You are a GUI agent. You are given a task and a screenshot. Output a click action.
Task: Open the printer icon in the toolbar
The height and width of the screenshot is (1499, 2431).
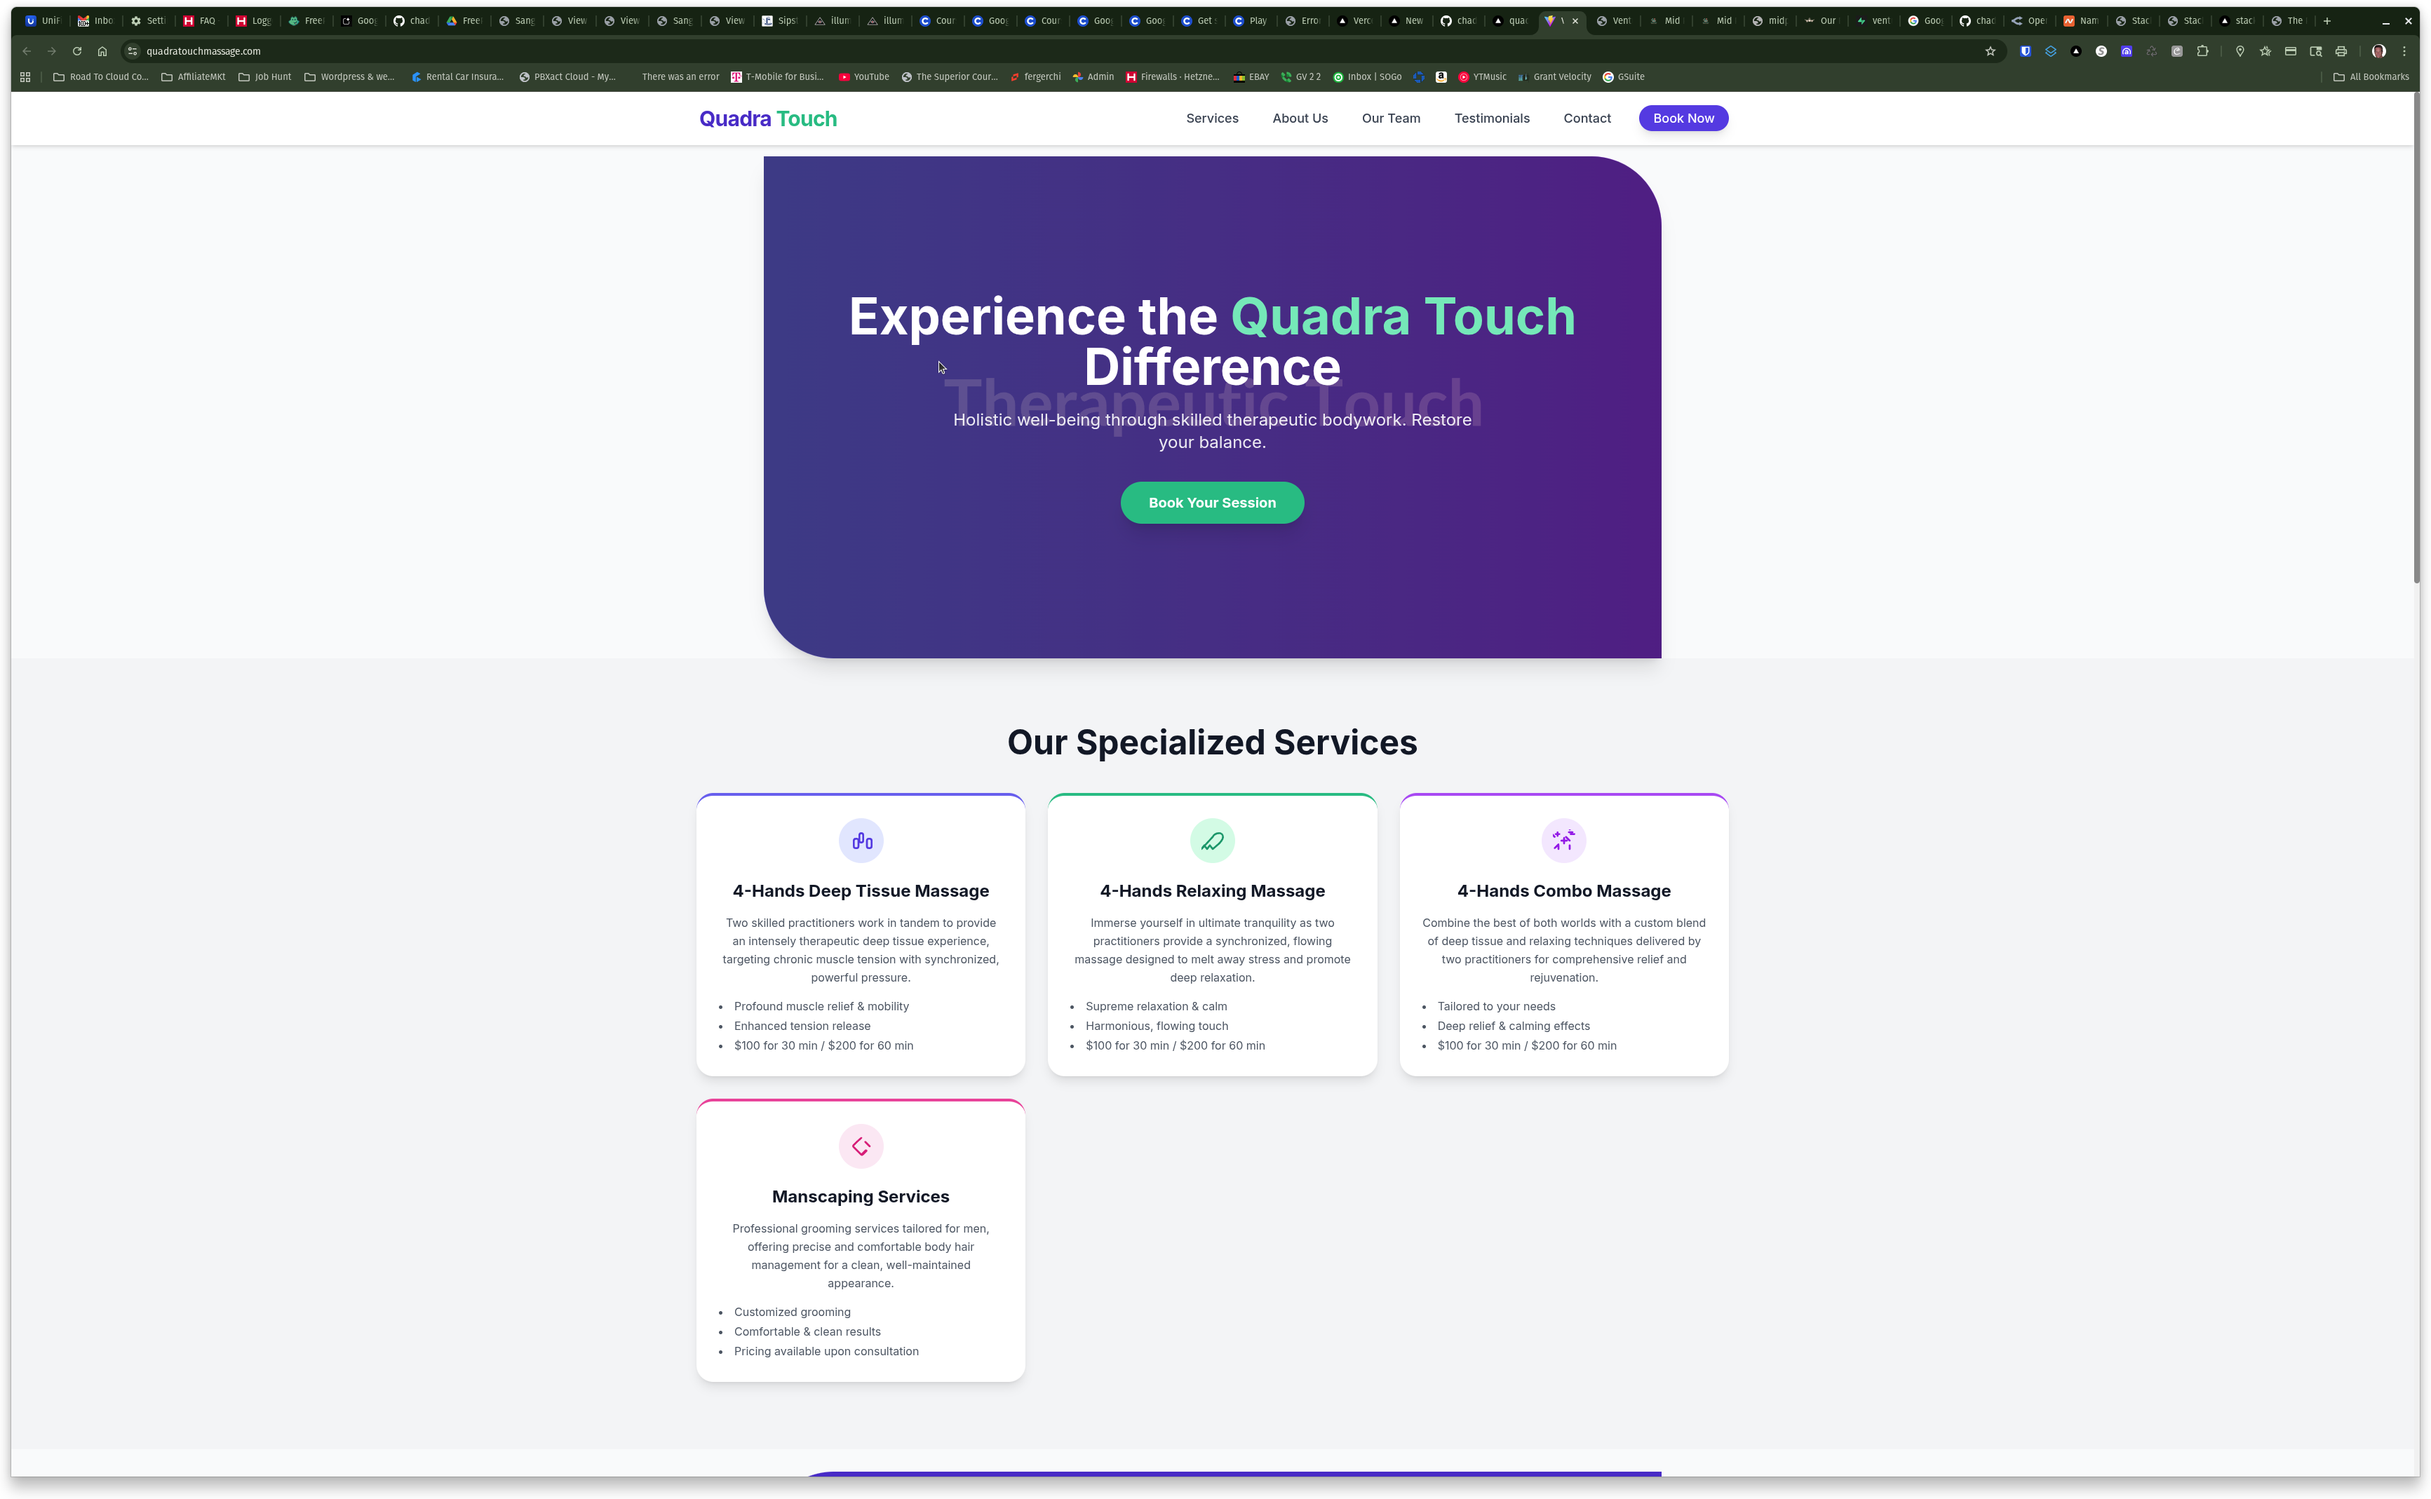tap(2343, 50)
